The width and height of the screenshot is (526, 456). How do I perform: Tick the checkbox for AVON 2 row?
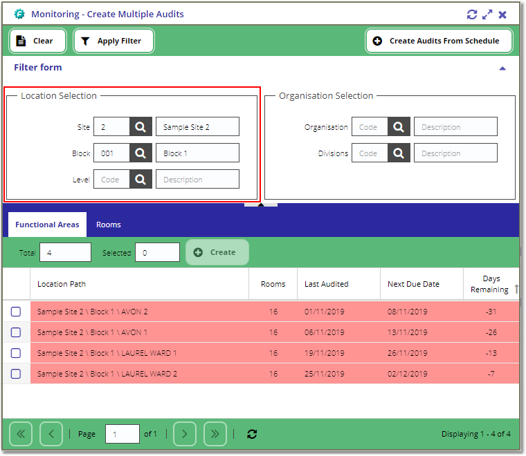(16, 312)
